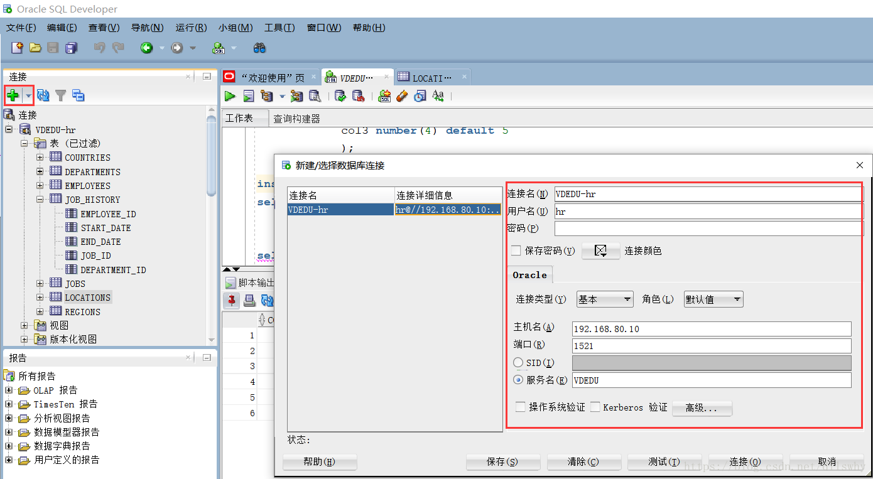The height and width of the screenshot is (479, 873).
Task: Click the binoculars Find DB Object icon
Action: [x=260, y=48]
